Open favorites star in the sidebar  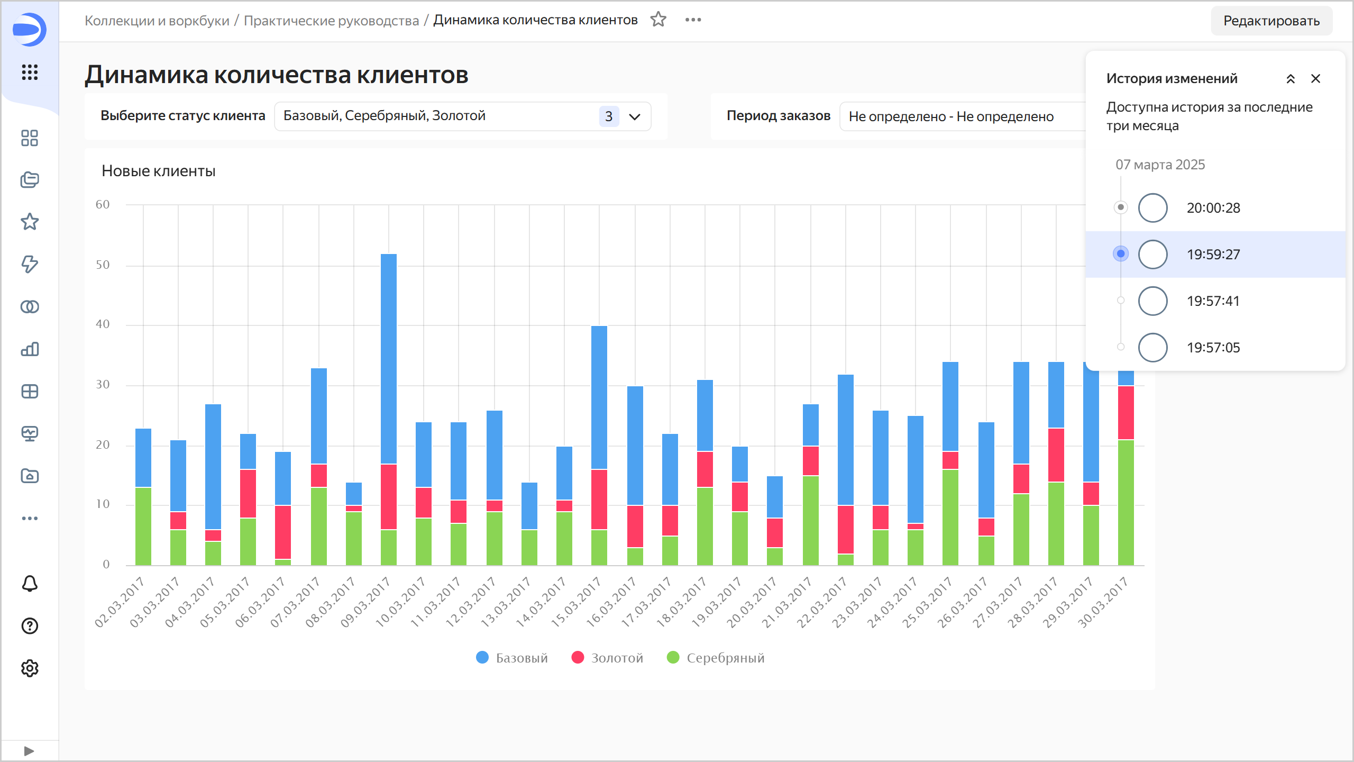pos(30,222)
